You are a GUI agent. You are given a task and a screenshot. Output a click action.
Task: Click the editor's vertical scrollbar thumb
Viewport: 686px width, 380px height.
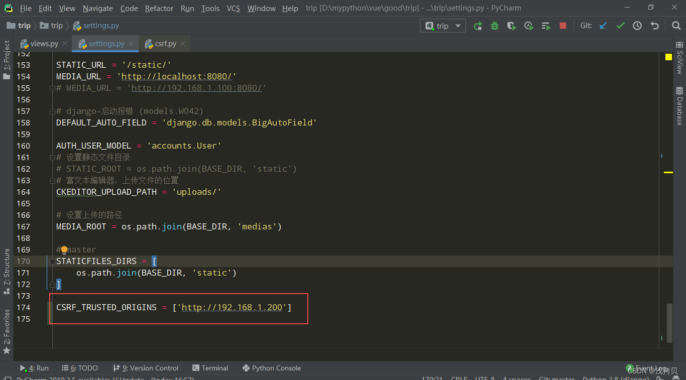(668, 323)
